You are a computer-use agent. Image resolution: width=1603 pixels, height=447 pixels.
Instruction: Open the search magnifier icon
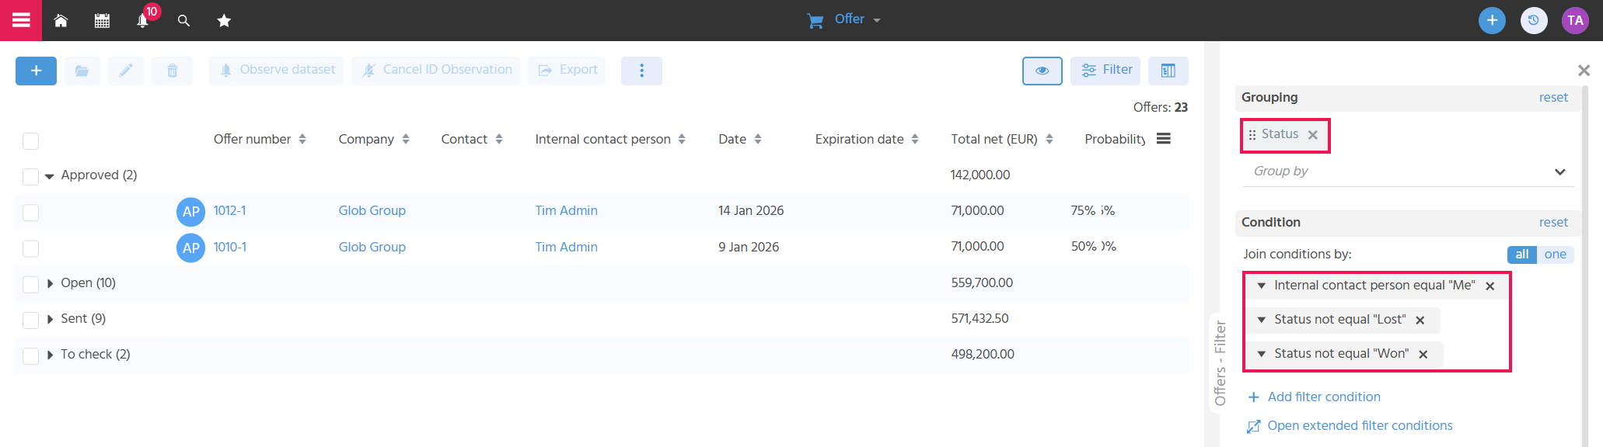[x=183, y=21]
